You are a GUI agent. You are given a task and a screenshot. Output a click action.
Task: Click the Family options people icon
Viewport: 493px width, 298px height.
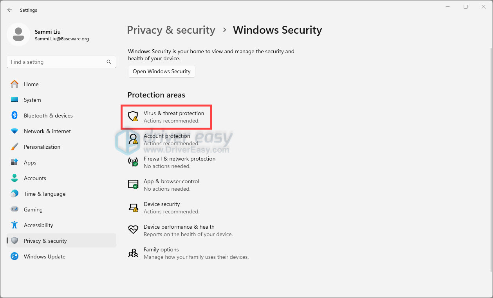134,253
